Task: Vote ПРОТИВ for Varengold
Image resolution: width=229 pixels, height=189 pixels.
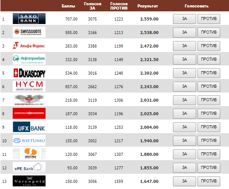Action: (209, 181)
